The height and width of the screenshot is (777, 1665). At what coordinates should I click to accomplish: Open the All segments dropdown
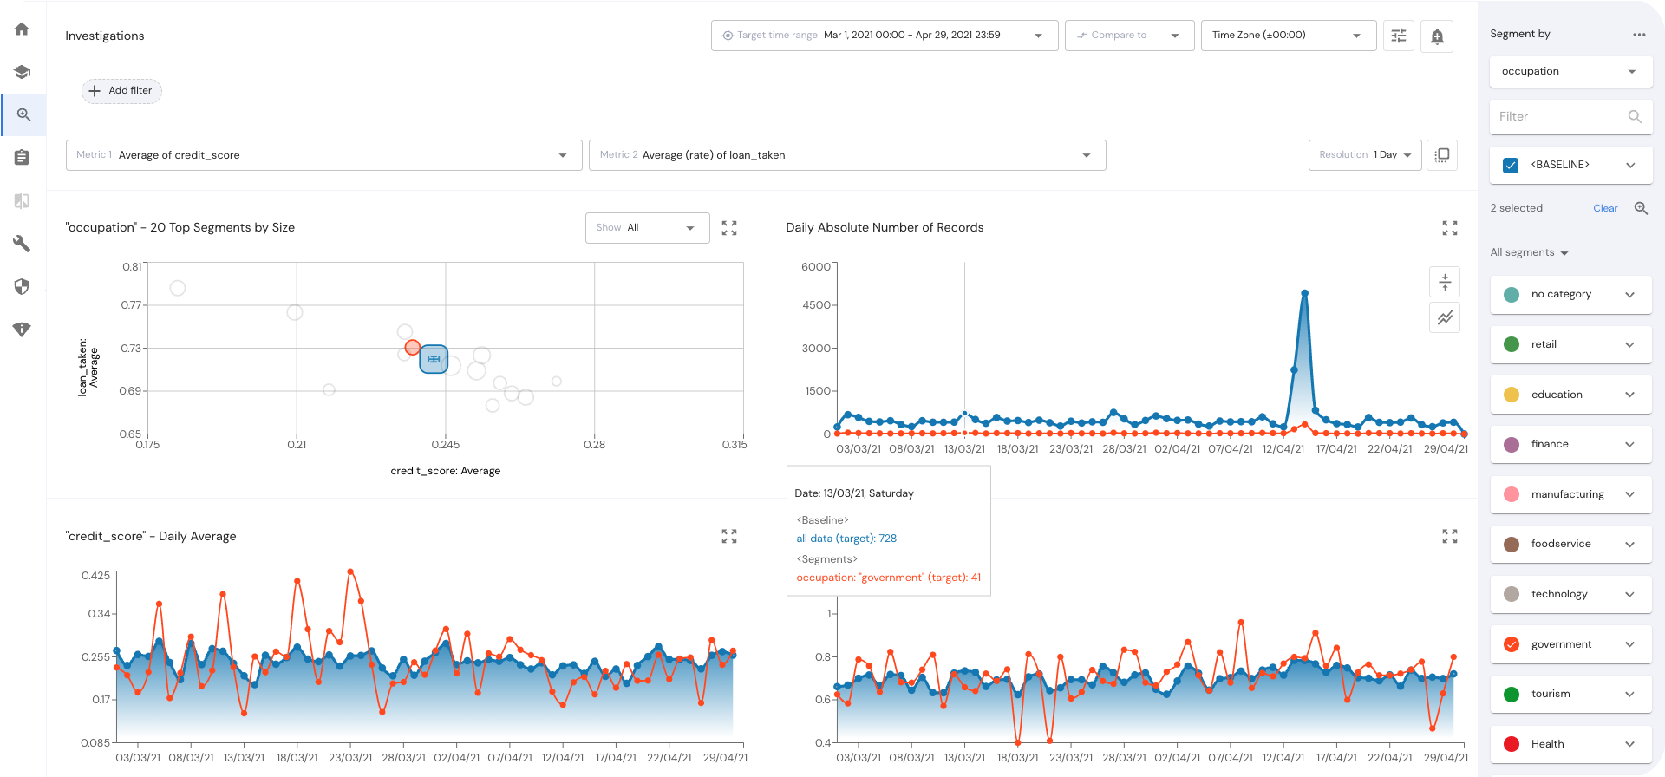1530,253
